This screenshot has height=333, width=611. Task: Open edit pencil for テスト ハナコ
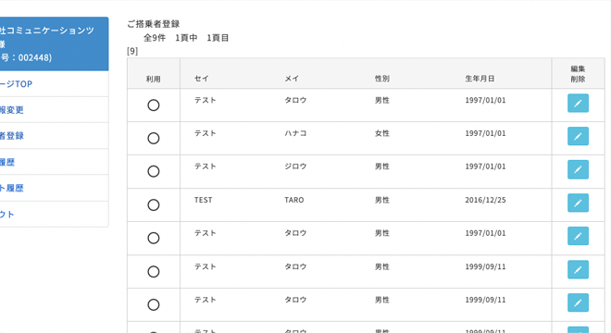point(578,136)
